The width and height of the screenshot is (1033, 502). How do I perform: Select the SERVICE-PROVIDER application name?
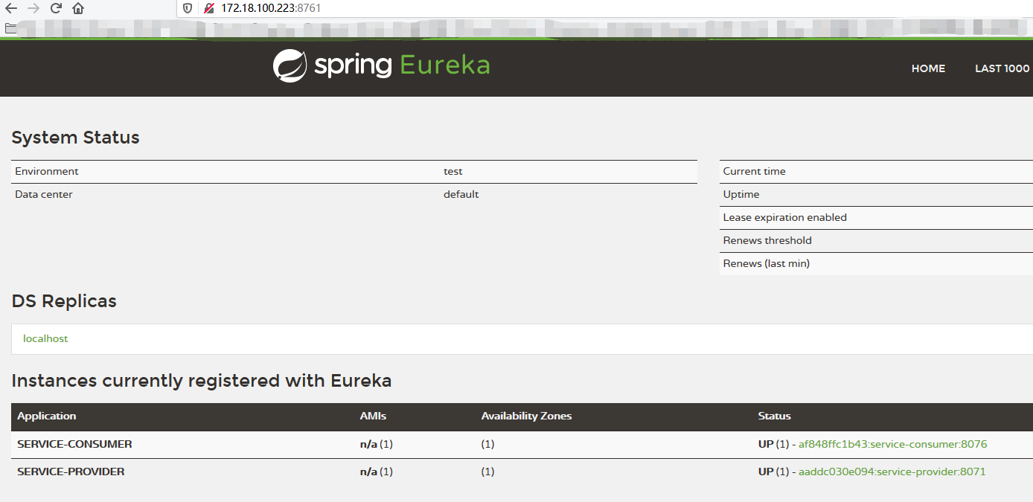71,472
